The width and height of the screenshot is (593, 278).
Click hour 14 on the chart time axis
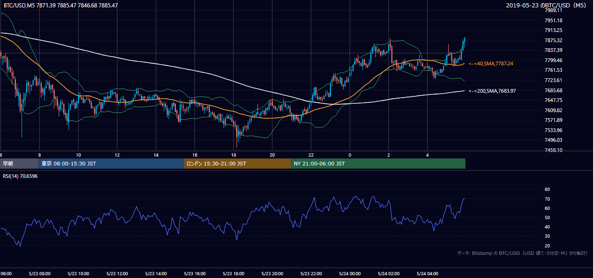[156, 155]
